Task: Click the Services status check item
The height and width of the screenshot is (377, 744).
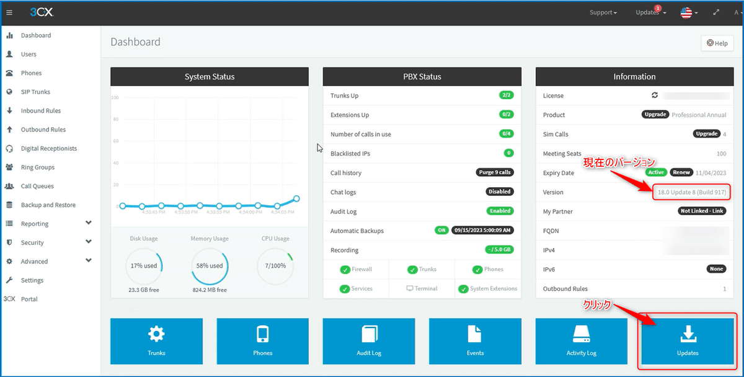Action: point(356,288)
